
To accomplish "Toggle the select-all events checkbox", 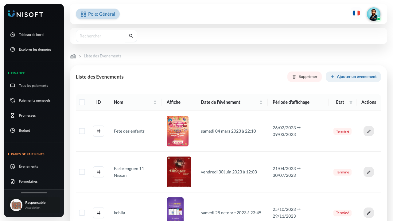I will pos(82,102).
